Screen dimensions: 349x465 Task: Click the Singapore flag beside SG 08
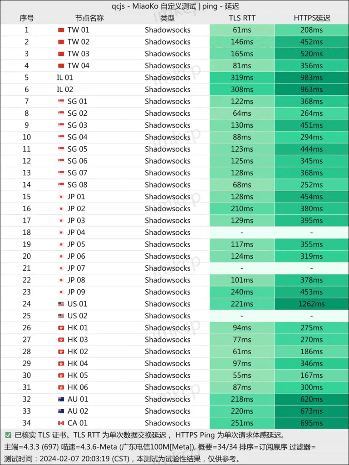(61, 185)
